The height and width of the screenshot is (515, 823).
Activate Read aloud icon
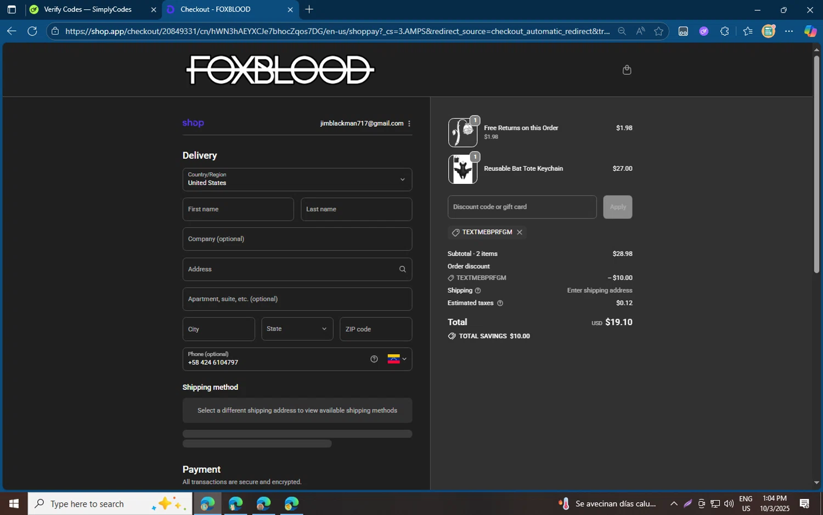click(x=640, y=31)
